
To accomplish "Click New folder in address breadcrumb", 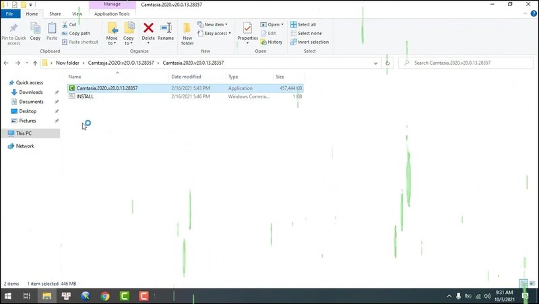I will (x=67, y=63).
